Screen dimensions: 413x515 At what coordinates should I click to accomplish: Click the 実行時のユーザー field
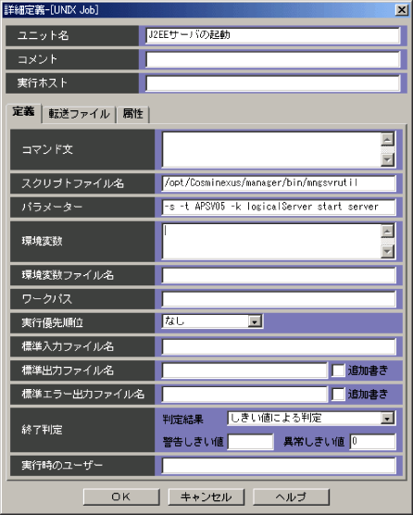pyautogui.click(x=279, y=465)
